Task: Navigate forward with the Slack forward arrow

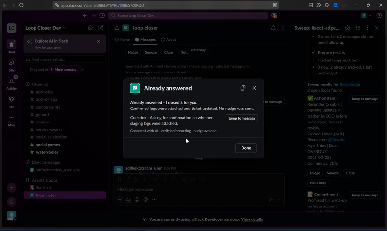Action: [x=93, y=15]
